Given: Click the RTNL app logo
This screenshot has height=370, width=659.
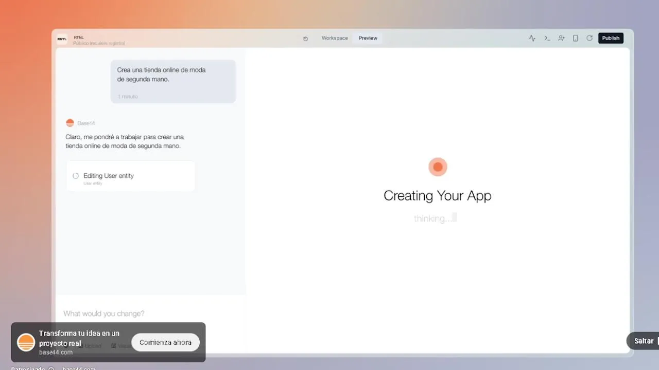Looking at the screenshot, I should 62,39.
